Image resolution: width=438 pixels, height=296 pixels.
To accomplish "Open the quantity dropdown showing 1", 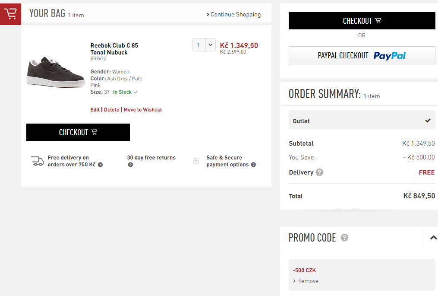I will click(x=204, y=45).
